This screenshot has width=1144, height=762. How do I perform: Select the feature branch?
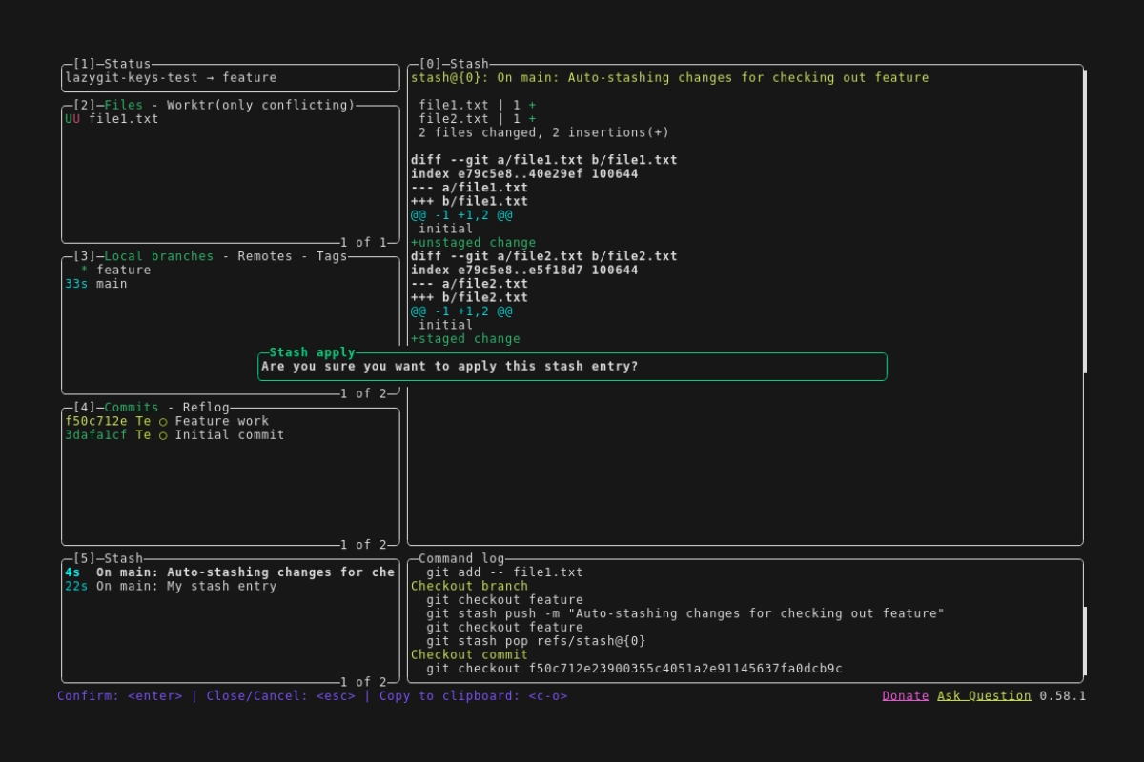pyautogui.click(x=123, y=271)
